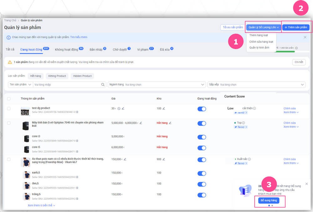Click the price edit pencil for test dg product
313x212 pixels.
coord(123,109)
